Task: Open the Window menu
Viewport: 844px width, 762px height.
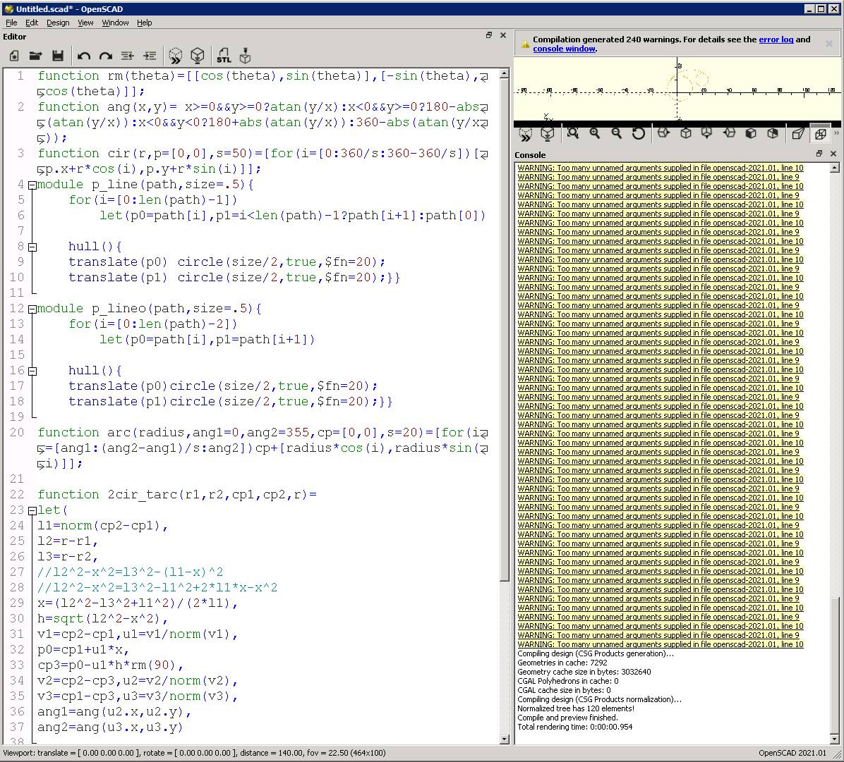Action: pyautogui.click(x=115, y=23)
